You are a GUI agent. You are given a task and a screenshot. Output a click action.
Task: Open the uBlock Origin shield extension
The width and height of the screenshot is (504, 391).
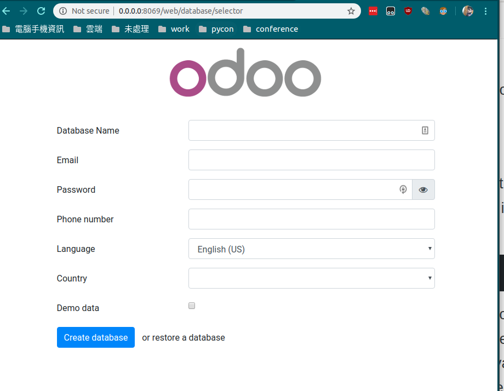point(408,11)
